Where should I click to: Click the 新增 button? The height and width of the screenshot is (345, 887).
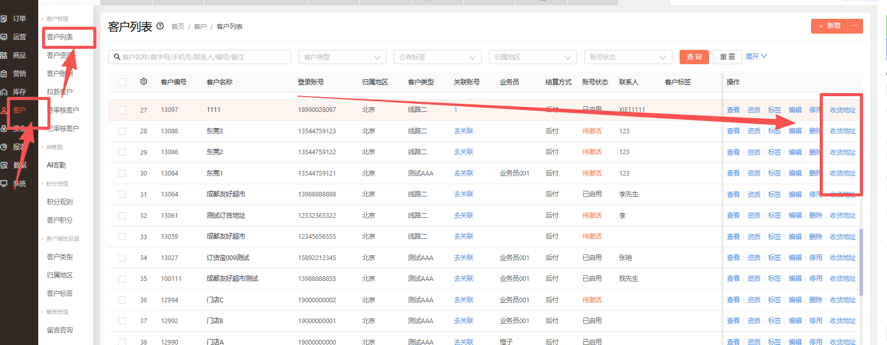click(829, 26)
